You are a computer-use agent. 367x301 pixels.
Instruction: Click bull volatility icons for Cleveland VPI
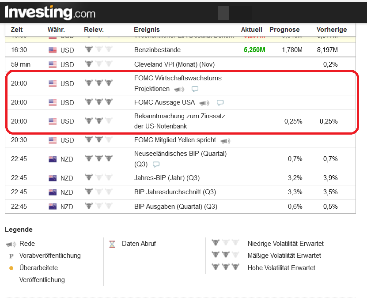click(x=98, y=64)
